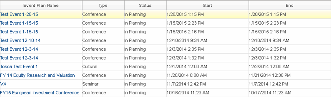Open Test Event 1-15-15 starting 2:23 PM
The width and height of the screenshot is (331, 97).
pos(19,23)
